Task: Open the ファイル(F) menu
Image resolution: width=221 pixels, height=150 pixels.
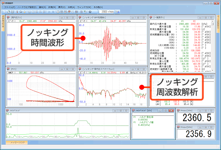Action: pyautogui.click(x=10, y=7)
